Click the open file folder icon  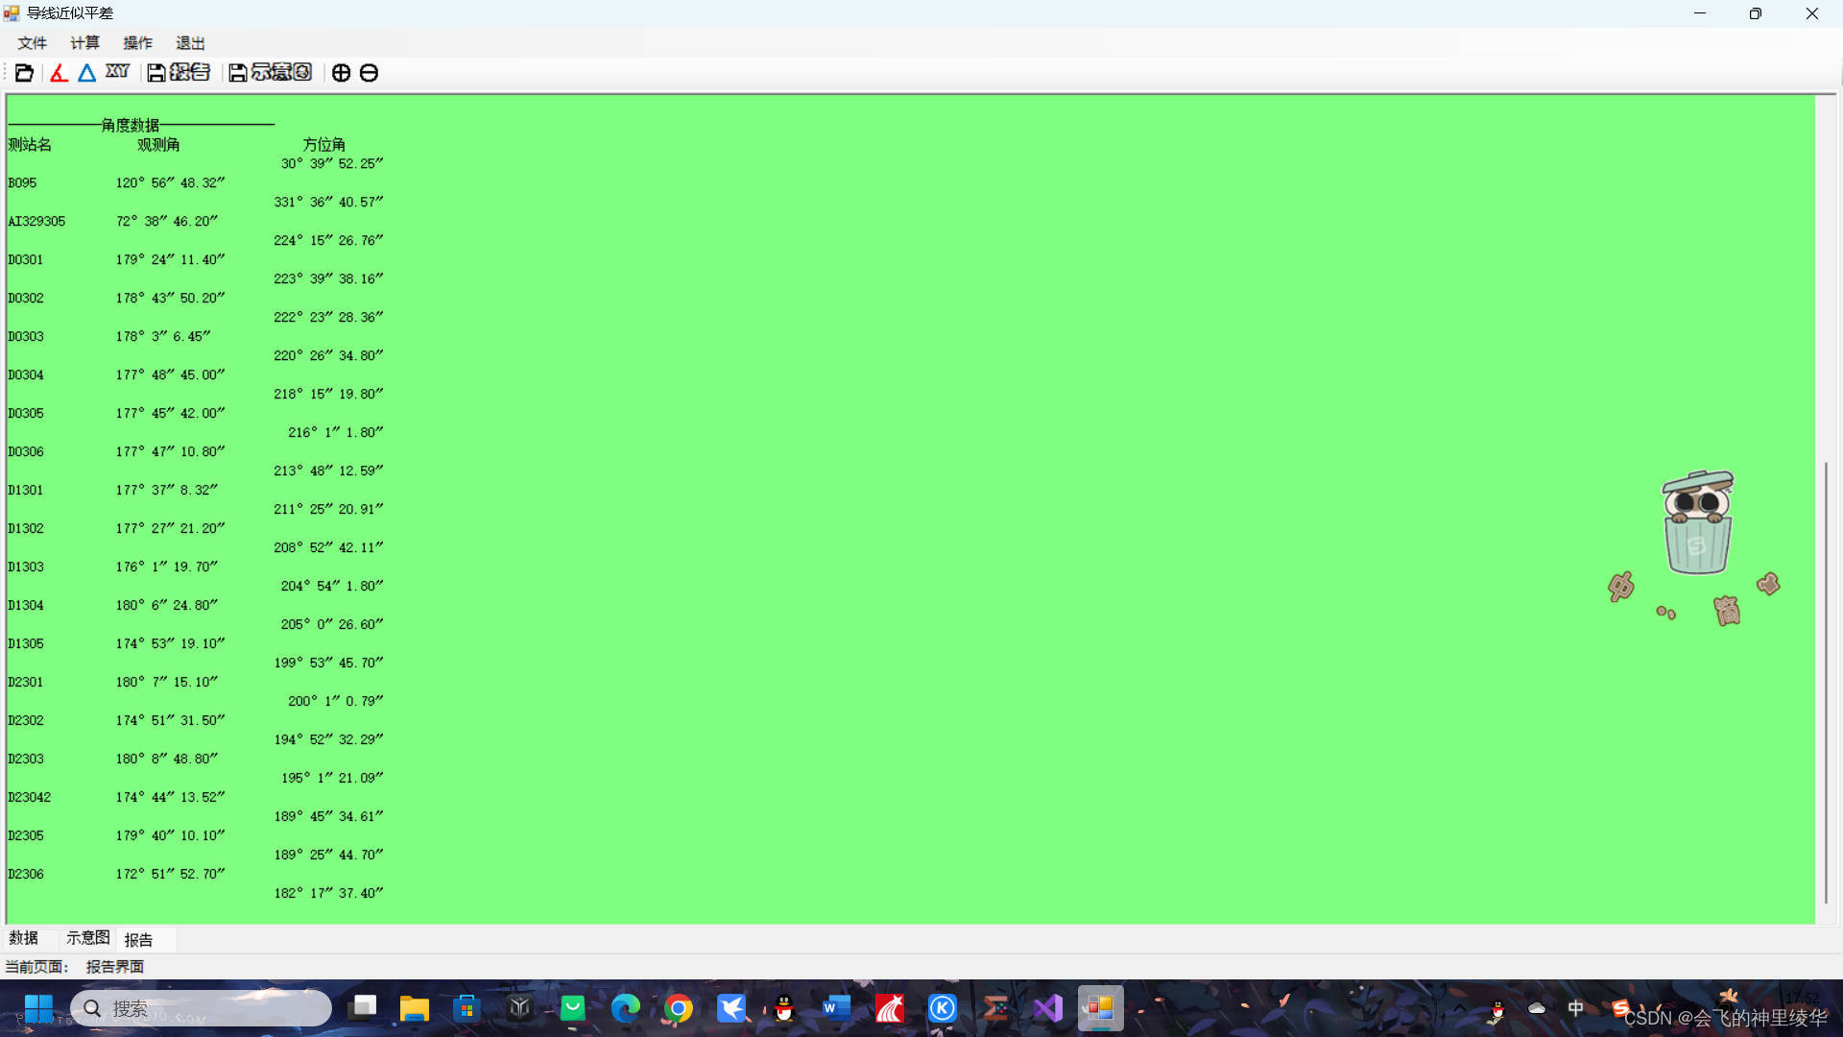pos(24,73)
